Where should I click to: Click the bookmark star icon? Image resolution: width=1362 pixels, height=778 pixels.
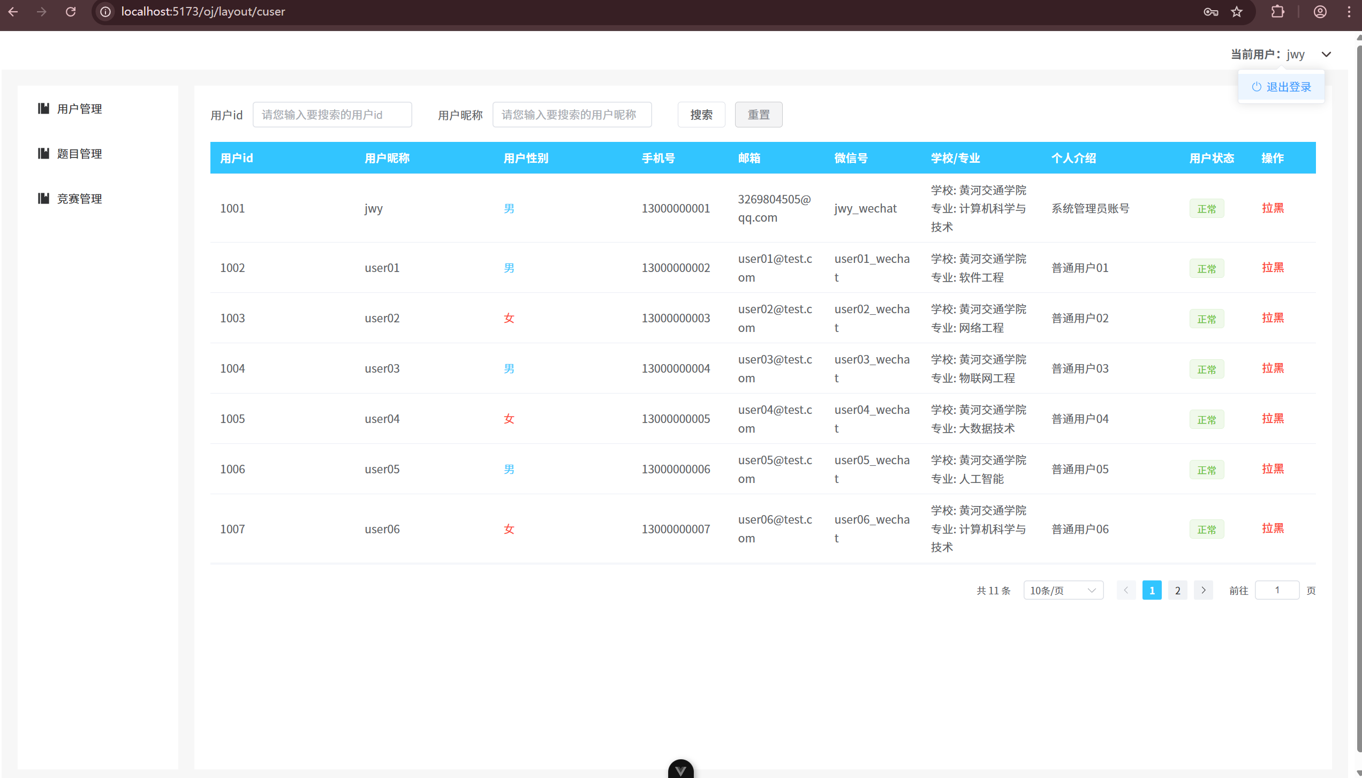(1236, 12)
